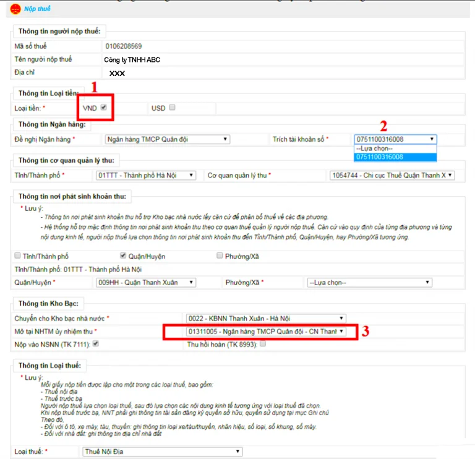This screenshot has width=475, height=459.
Task: Expand the Kho bạc nhà nước dropdown
Action: coord(265,319)
